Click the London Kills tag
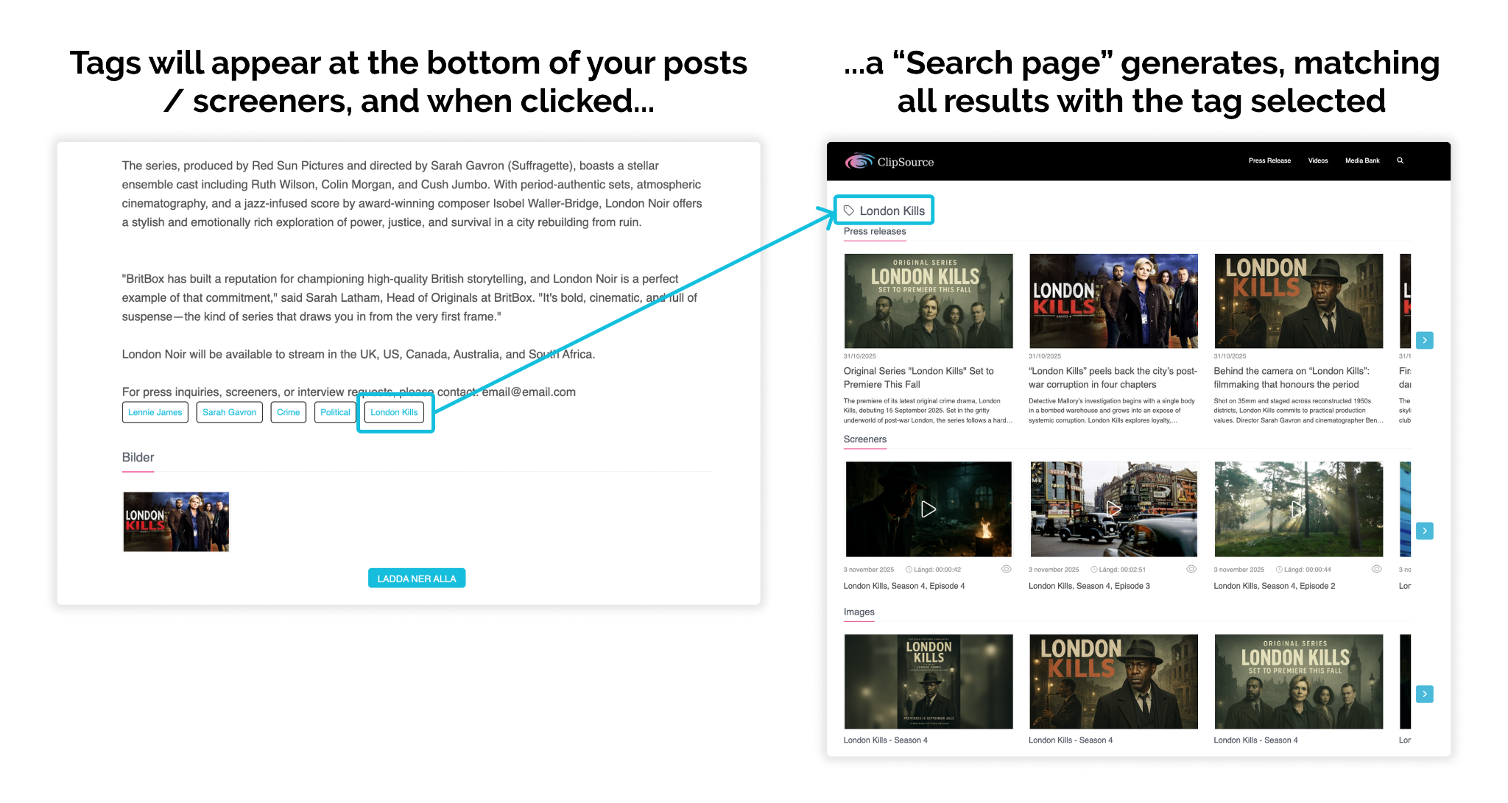 pyautogui.click(x=394, y=412)
